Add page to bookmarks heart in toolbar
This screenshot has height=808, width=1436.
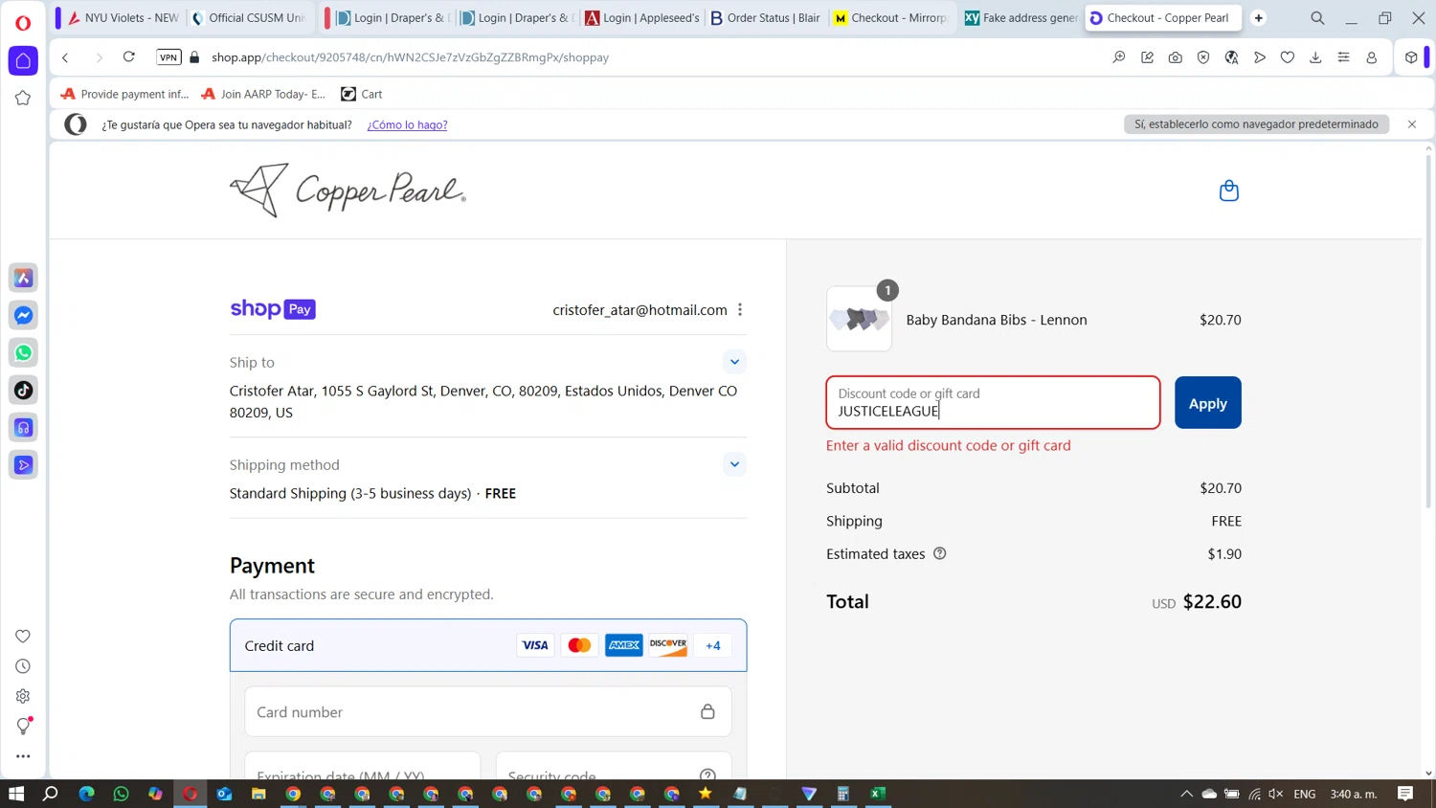coord(1288,57)
